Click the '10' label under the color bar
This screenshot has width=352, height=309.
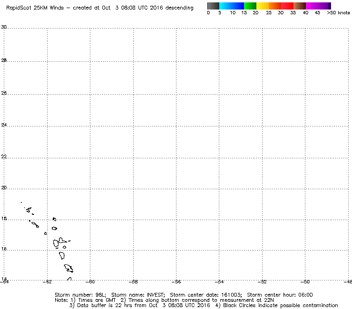(233, 13)
